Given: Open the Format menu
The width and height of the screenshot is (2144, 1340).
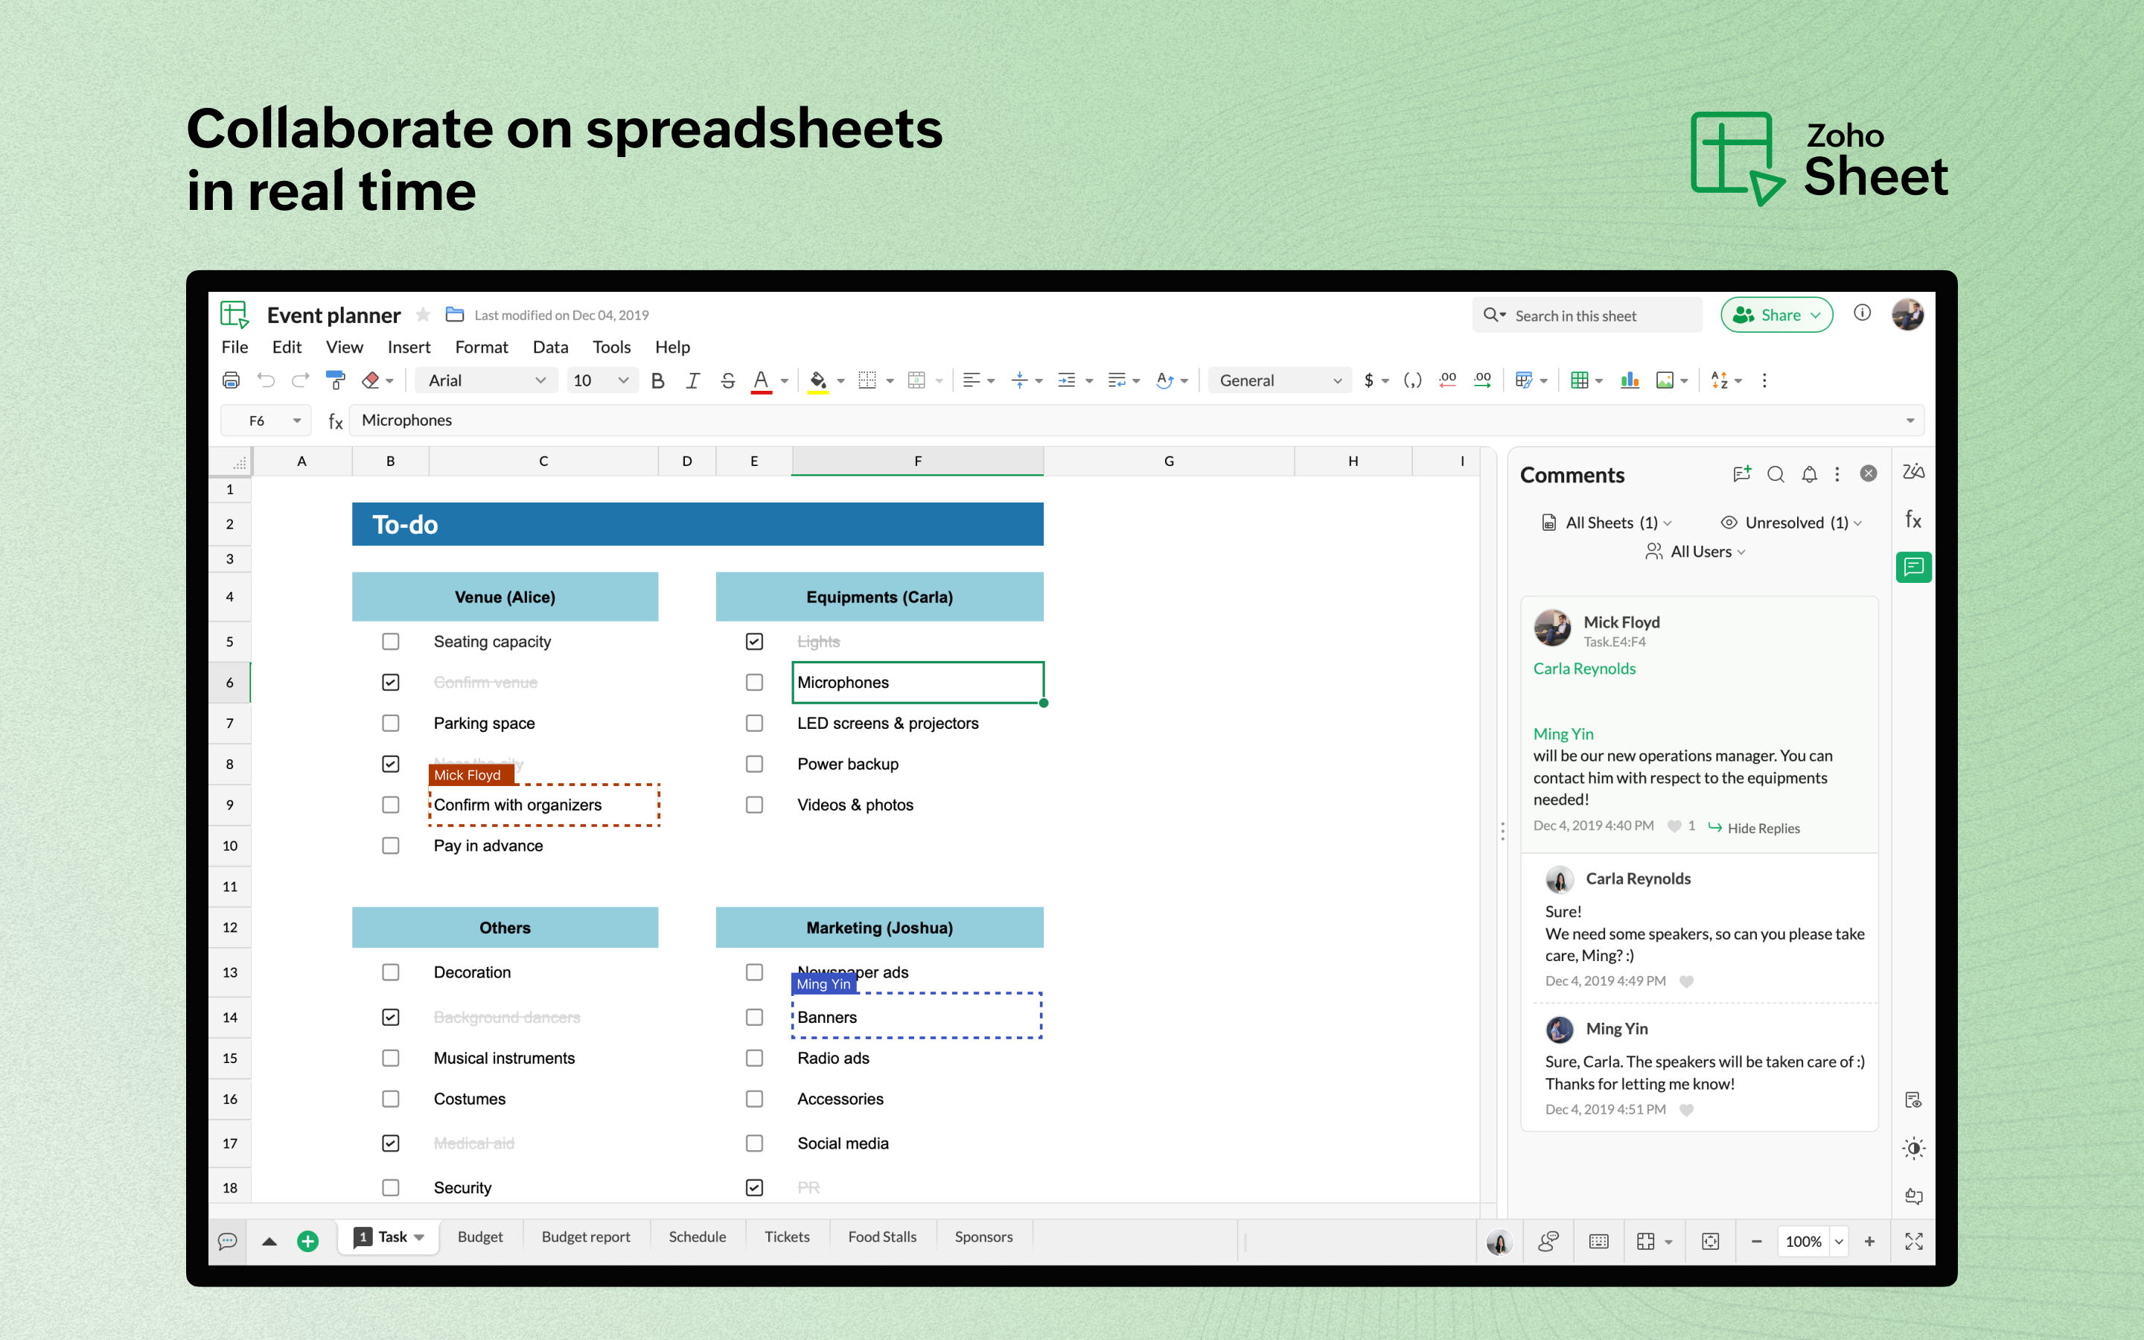Looking at the screenshot, I should coord(481,346).
